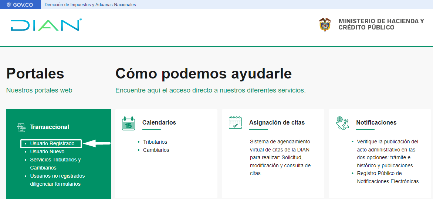The image size is (433, 199).
Task: Open Registro Público de Notificaciones Electrónicas
Action: pos(388,177)
